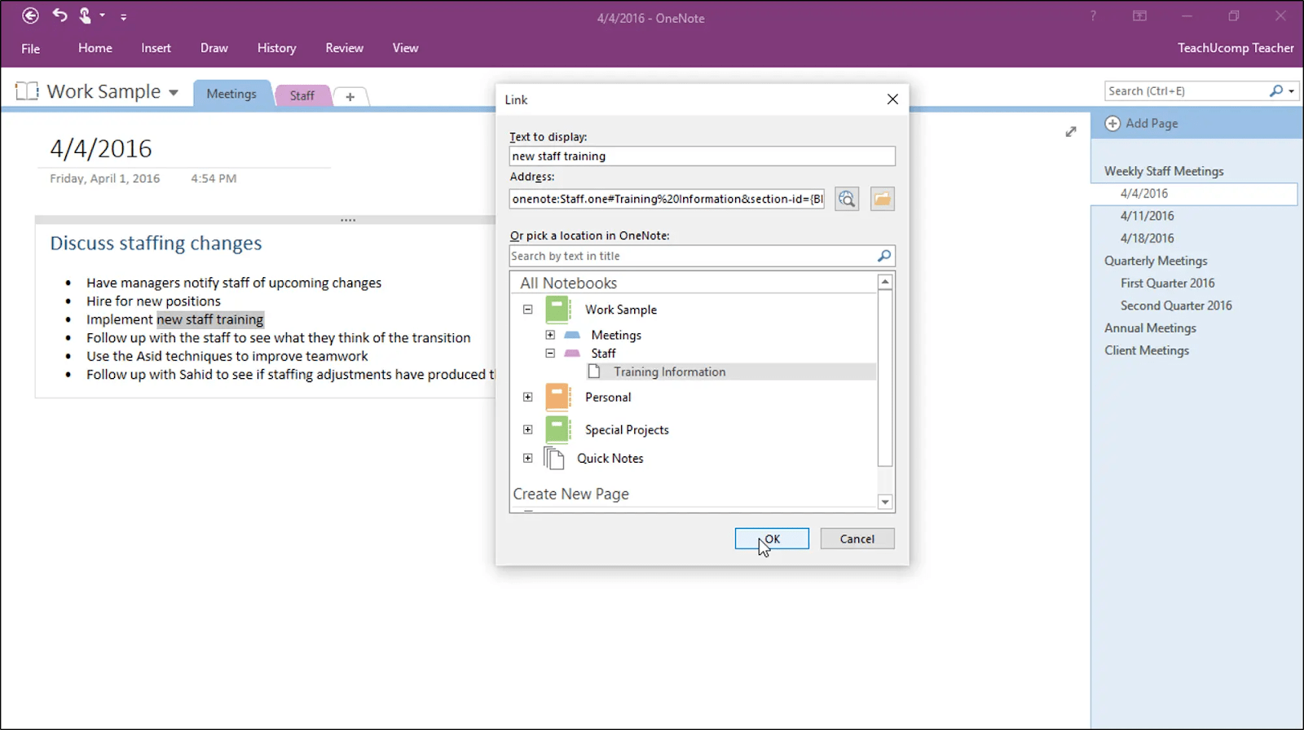Collapse the Staff section node
Viewport: 1304px width, 730px height.
pos(550,354)
